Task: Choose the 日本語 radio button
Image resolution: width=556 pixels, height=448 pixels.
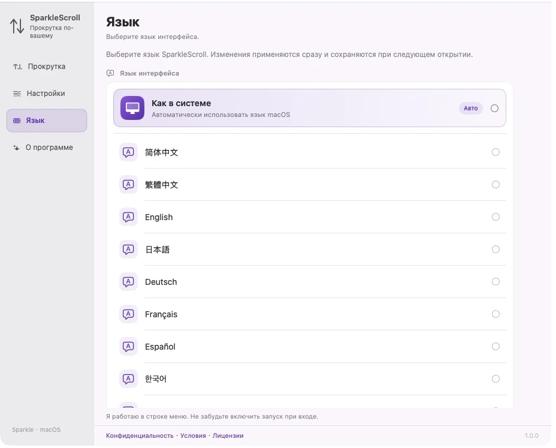Action: point(495,249)
